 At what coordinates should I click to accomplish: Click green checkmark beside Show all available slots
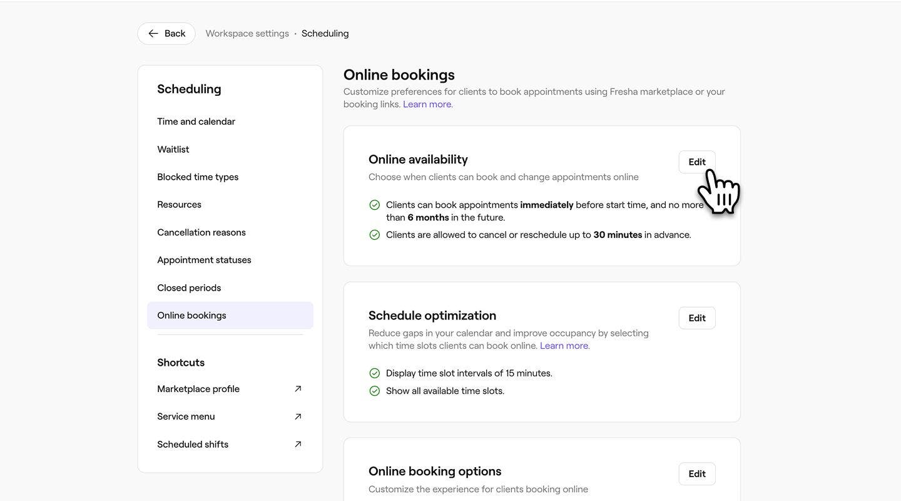tap(375, 391)
